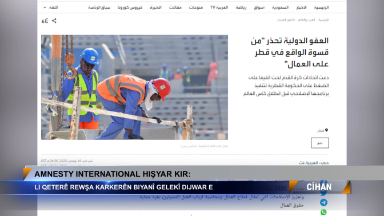Open the فيروس كورونا section
Viewport: 384px width, 216px height.
(130, 7)
